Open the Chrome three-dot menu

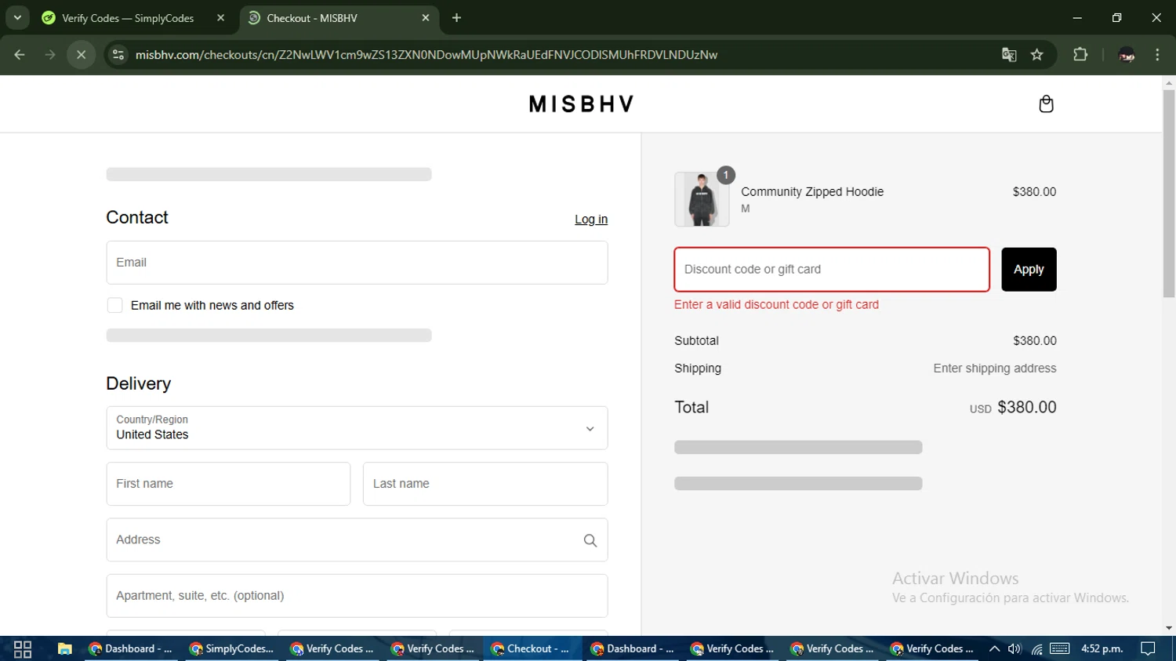[x=1158, y=55]
